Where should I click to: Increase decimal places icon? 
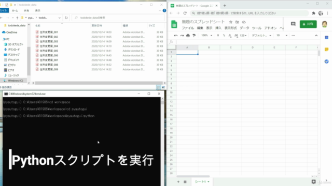coord(237,36)
